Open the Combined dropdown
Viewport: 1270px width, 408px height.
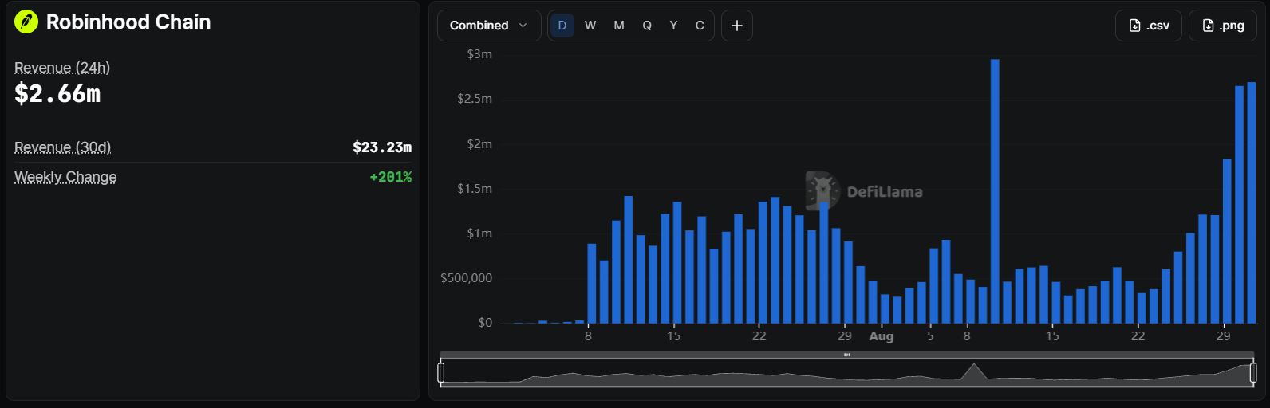489,25
